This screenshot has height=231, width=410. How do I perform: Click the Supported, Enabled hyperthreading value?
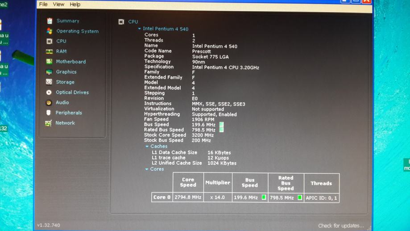click(x=214, y=114)
